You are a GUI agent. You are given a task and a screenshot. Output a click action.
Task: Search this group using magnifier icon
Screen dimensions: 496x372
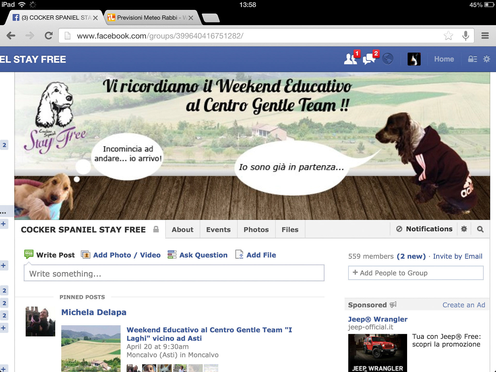480,229
